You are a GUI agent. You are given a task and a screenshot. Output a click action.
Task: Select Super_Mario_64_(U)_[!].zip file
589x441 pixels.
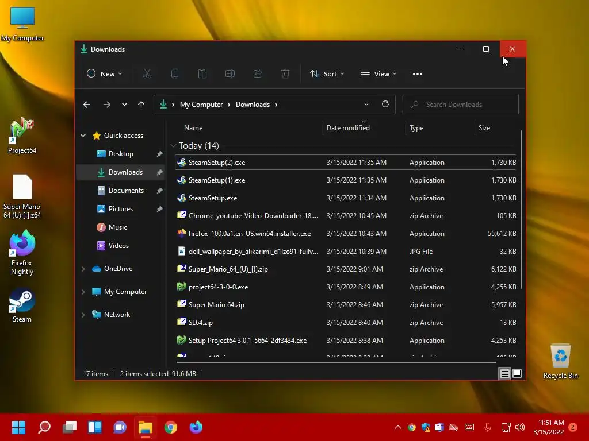coord(346,269)
